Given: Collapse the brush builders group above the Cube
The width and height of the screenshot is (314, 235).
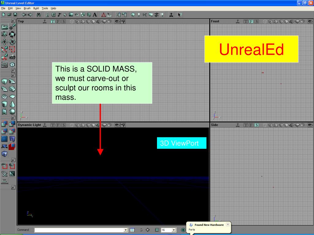Looking at the screenshot, I should pyautogui.click(x=13, y=75).
